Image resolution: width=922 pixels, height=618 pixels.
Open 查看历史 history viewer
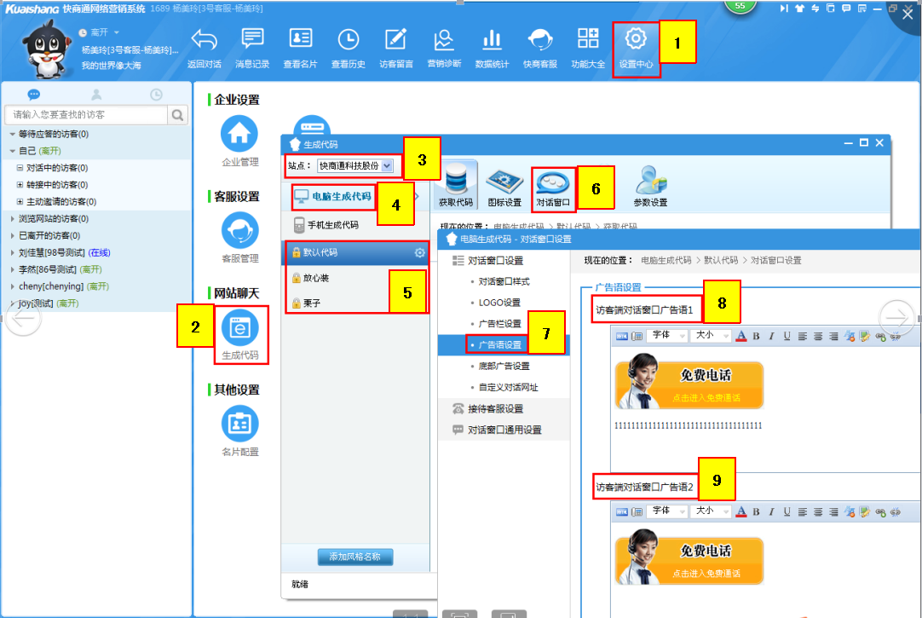pyautogui.click(x=349, y=49)
